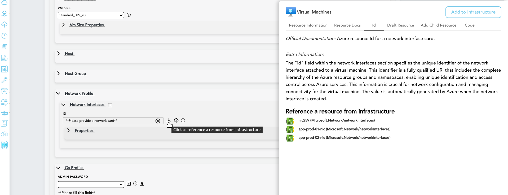
Task: Open the shielded document sidebar icon
Action: tap(4, 58)
